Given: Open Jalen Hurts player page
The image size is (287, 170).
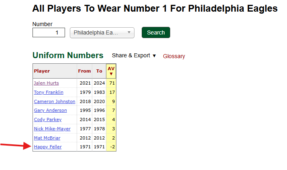Looking at the screenshot, I should click(x=46, y=83).
